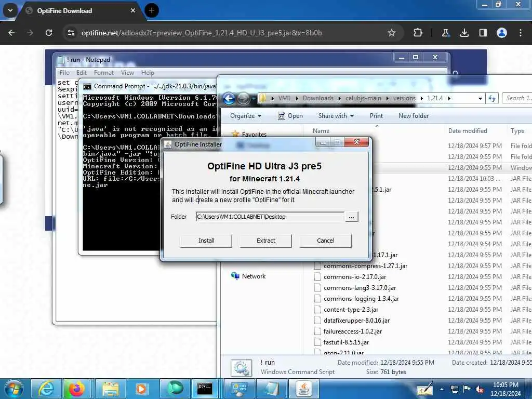This screenshot has height=399, width=532.
Task: Select failureaccess-1.0.2.jar file
Action: pyautogui.click(x=353, y=331)
